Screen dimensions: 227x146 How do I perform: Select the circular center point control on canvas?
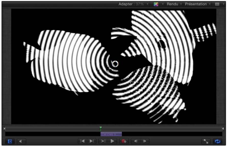click(115, 64)
